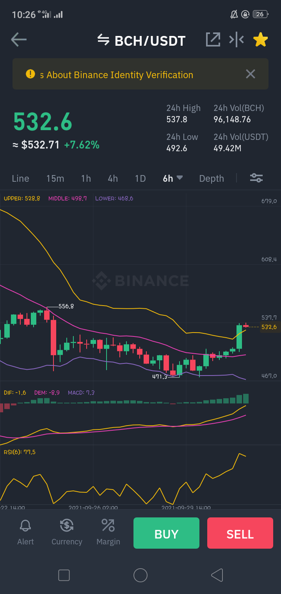Tap the red SELL button
The height and width of the screenshot is (594, 281).
click(240, 533)
